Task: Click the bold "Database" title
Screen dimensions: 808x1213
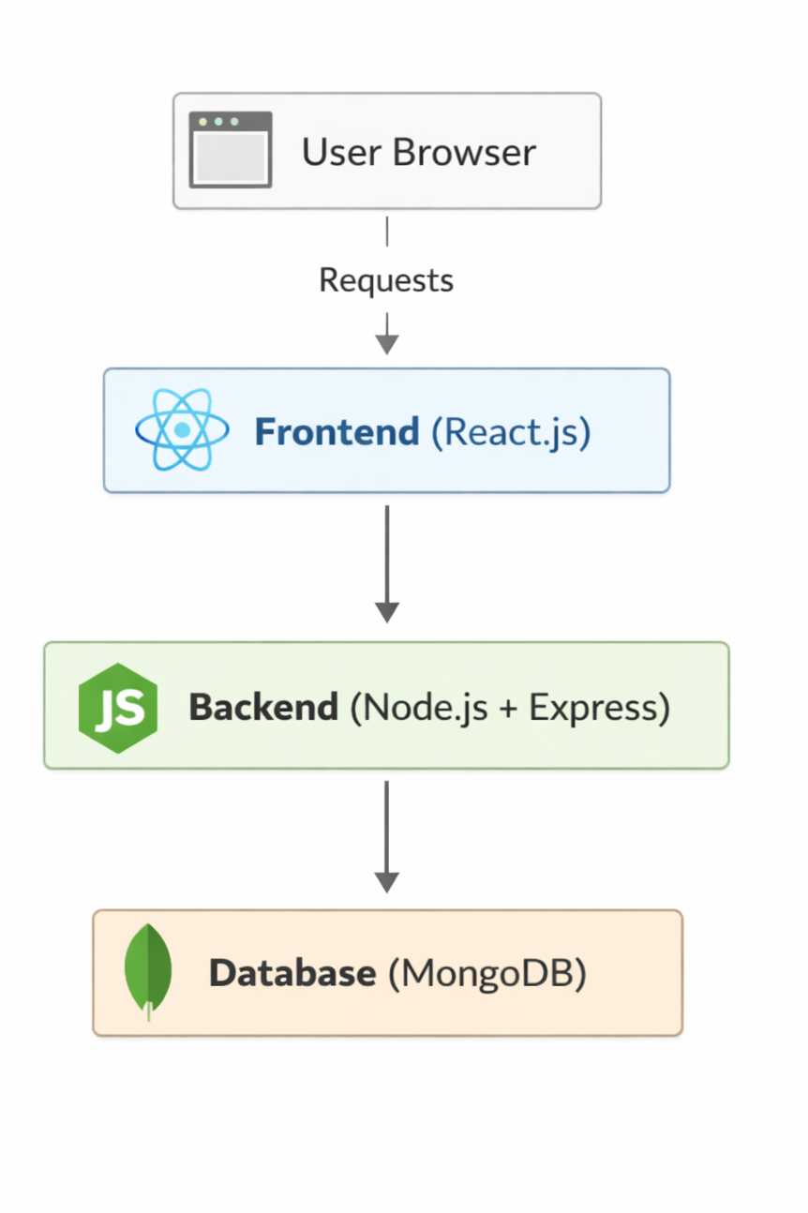Action: (x=292, y=973)
